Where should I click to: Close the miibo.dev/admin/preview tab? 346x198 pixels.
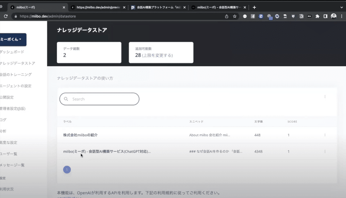pos(124,7)
